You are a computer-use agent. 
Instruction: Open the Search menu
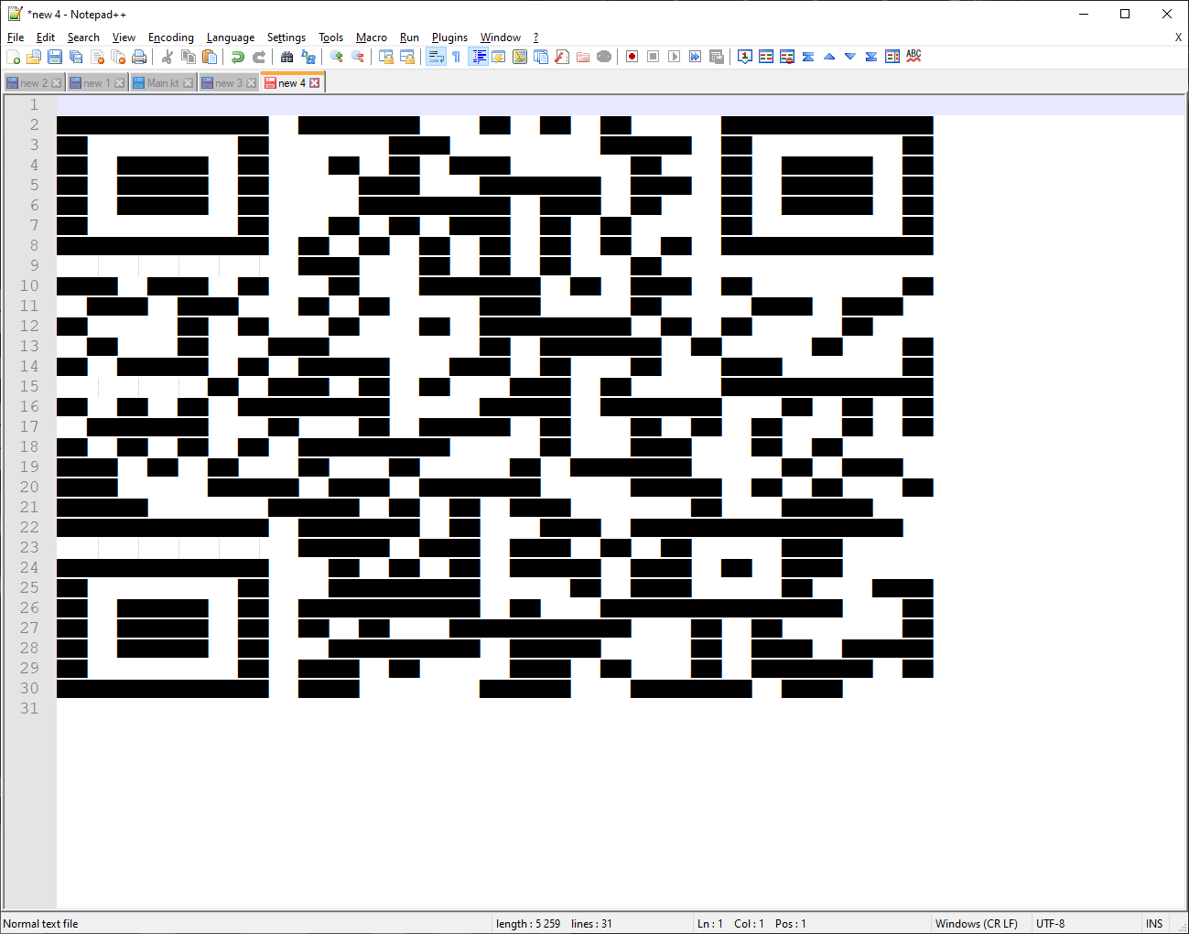[x=83, y=38]
